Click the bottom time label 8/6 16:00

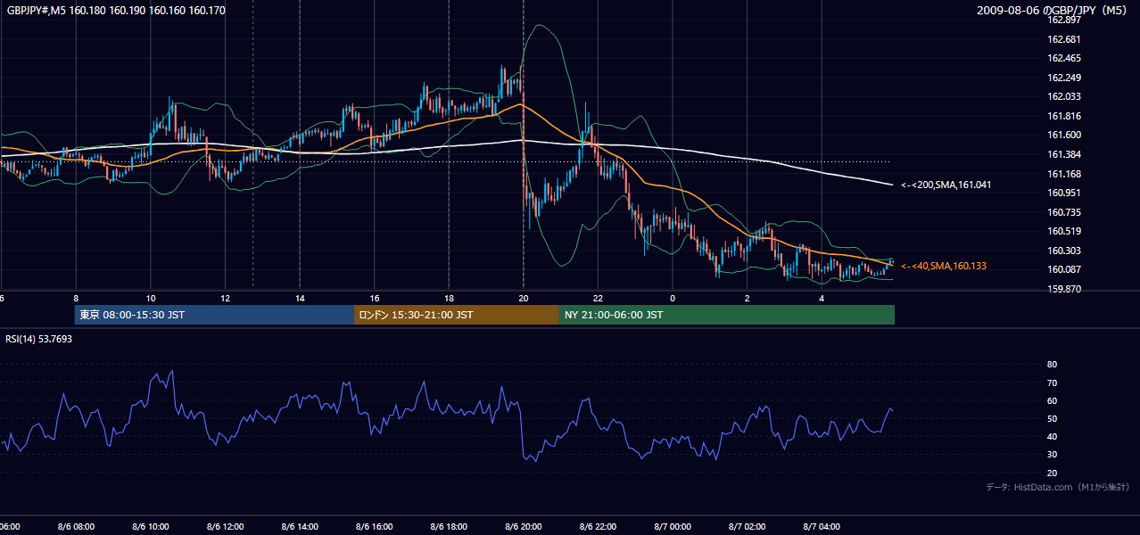pos(375,527)
